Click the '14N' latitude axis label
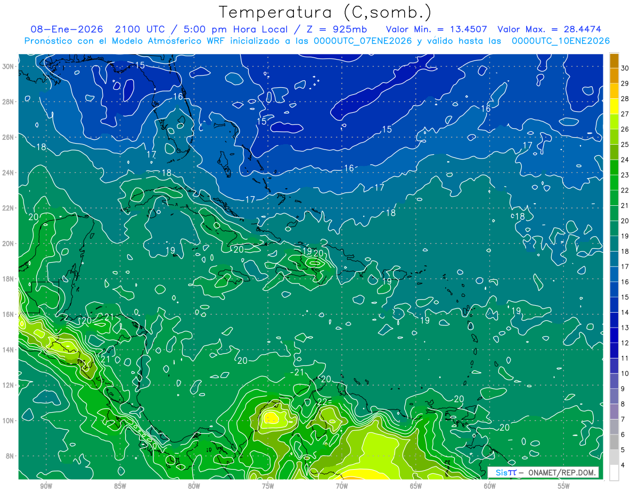The width and height of the screenshot is (639, 493). [9, 350]
